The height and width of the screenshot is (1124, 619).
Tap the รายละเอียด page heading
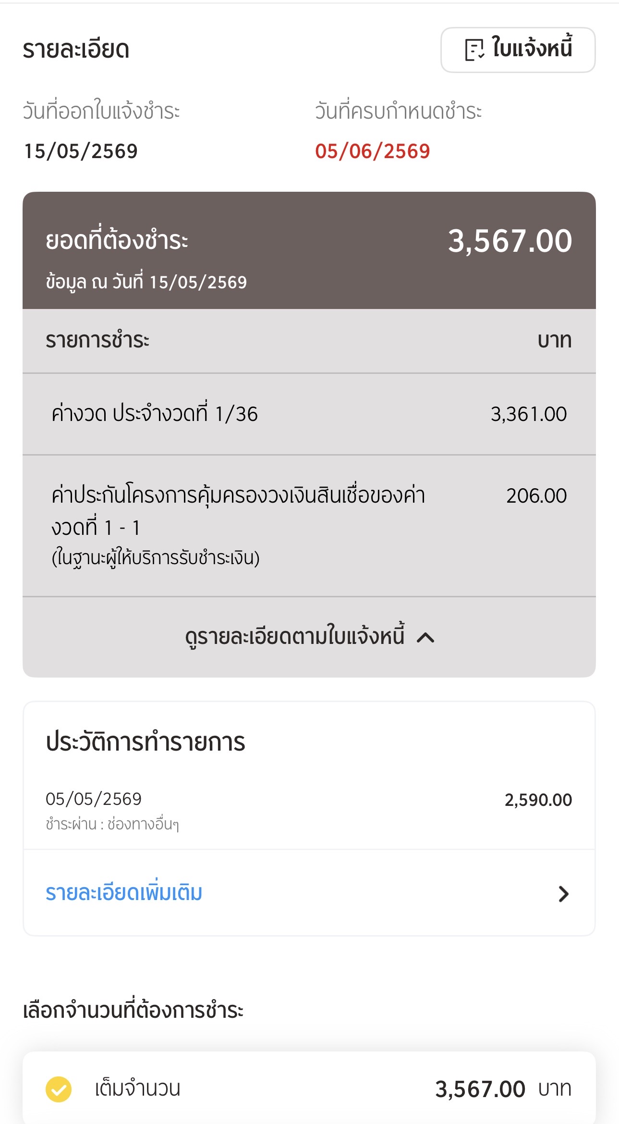click(x=76, y=50)
